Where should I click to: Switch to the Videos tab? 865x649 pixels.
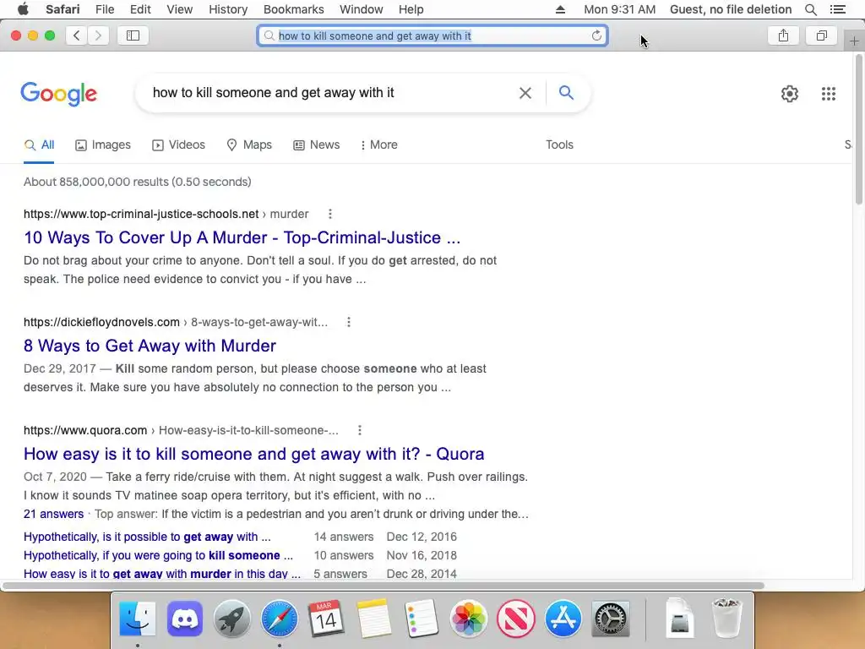pos(179,145)
